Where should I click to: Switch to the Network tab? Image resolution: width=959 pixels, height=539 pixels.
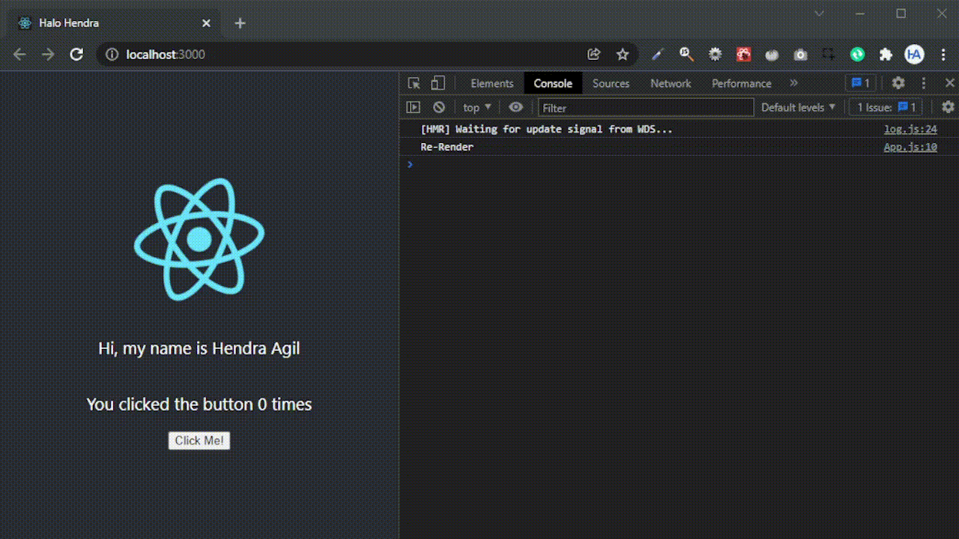click(671, 83)
